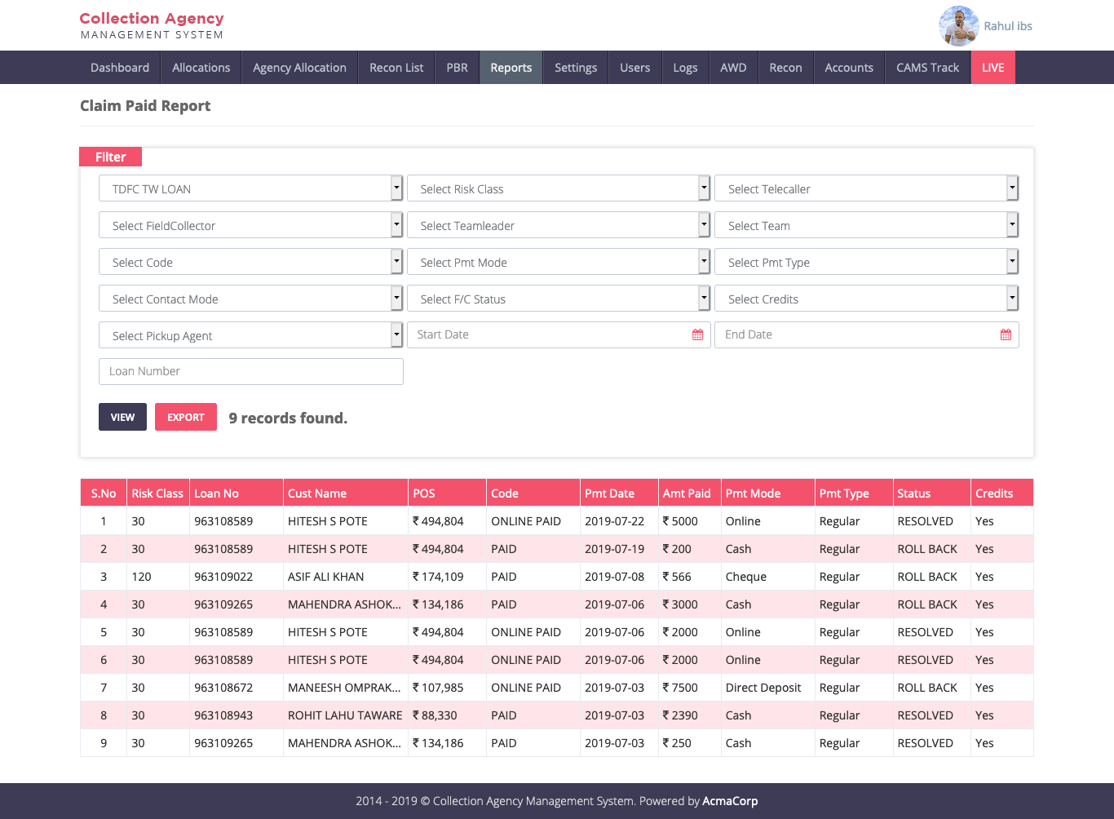Expand the Select Risk Class dropdown
This screenshot has height=819, width=1114.
[559, 188]
